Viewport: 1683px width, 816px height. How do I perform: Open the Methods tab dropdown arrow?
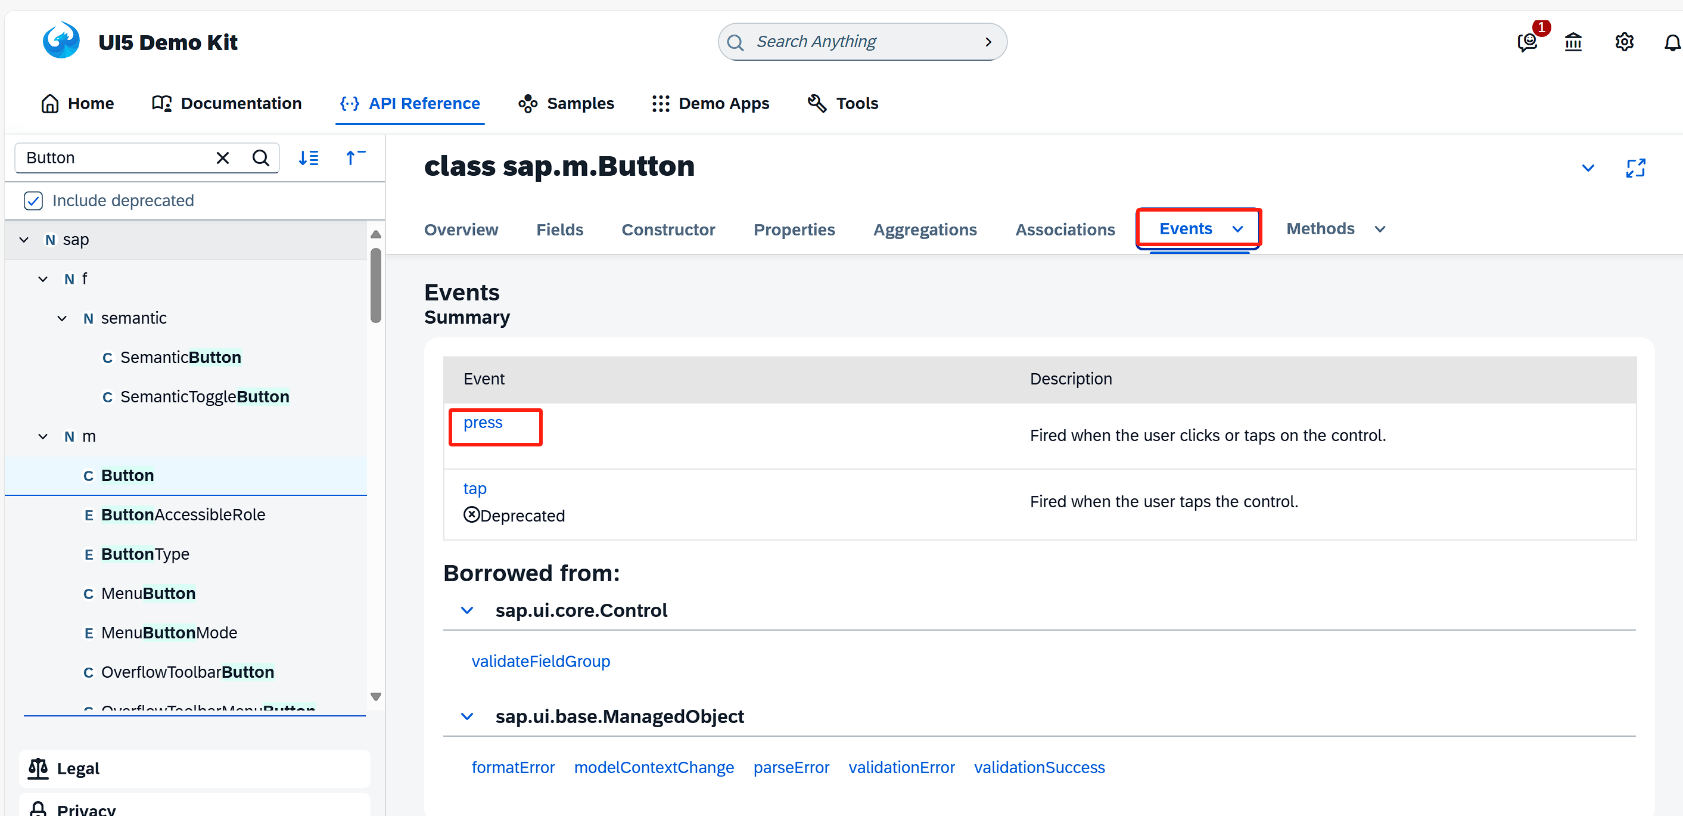[x=1380, y=229]
